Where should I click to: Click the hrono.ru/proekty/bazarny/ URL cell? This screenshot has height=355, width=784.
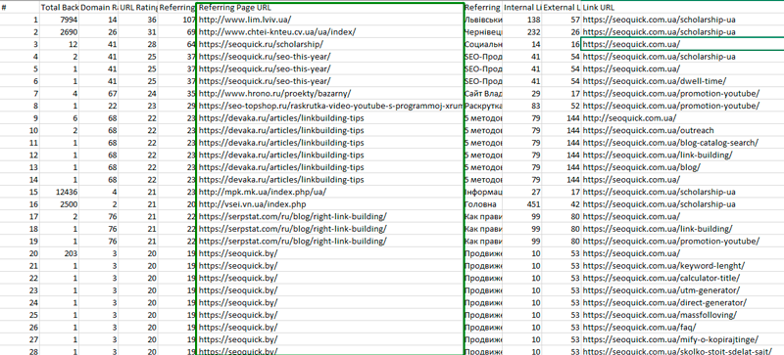(329, 93)
